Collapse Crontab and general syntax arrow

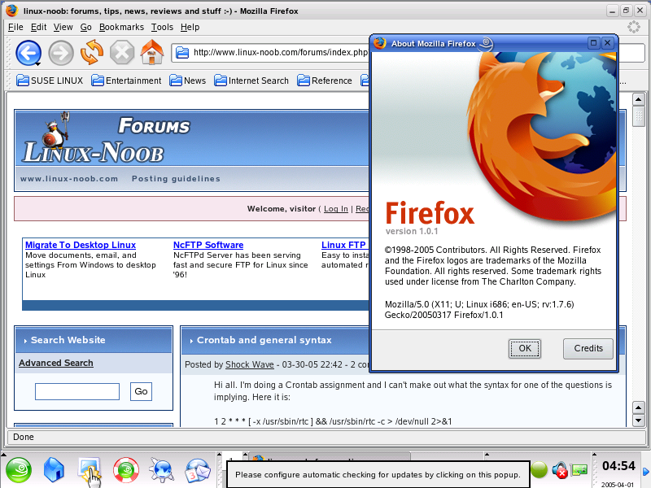click(x=191, y=341)
